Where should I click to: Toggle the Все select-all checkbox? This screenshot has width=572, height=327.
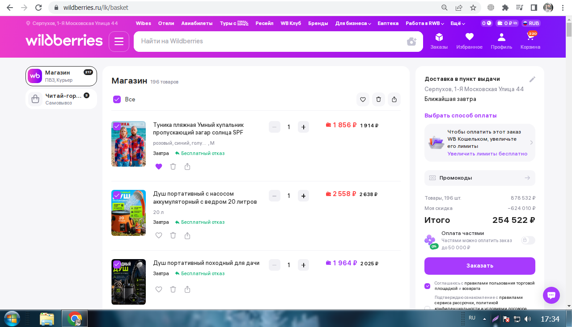(117, 99)
